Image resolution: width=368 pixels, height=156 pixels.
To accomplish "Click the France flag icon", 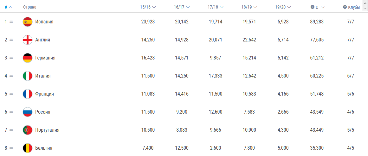I will click(x=28, y=94).
